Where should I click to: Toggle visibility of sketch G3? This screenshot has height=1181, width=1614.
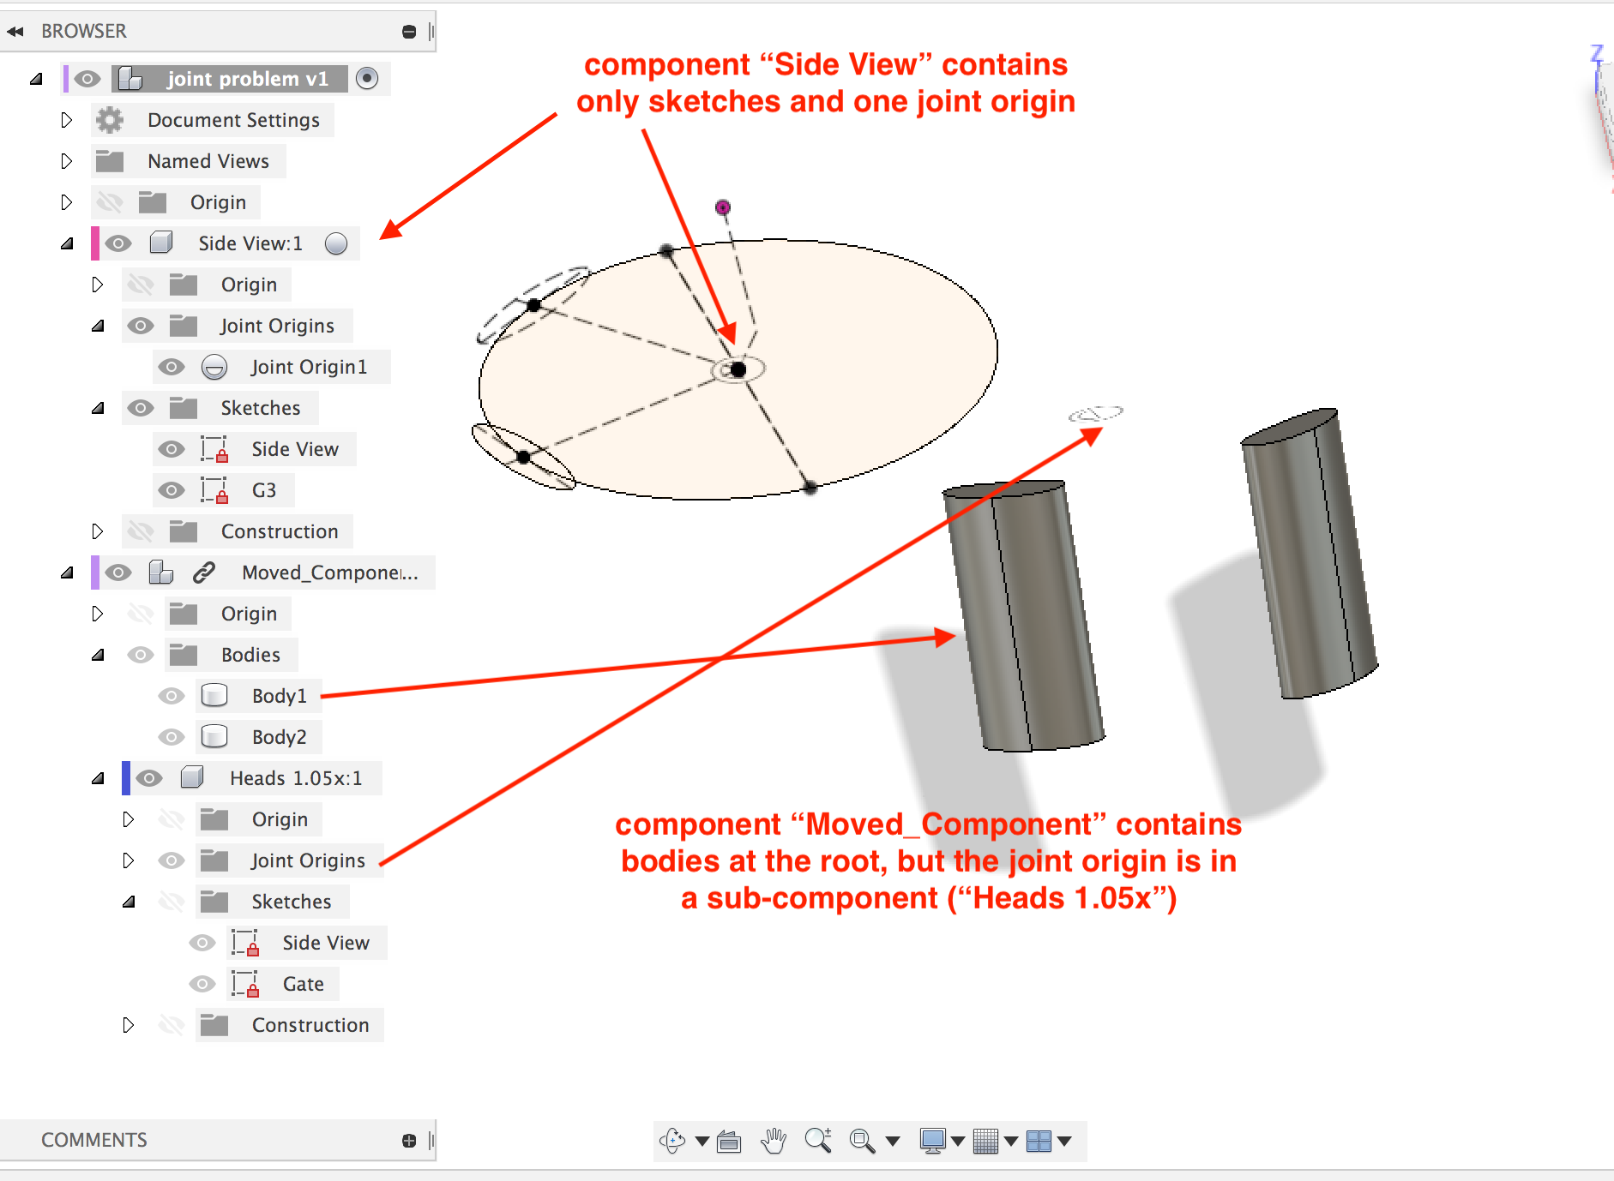[172, 490]
